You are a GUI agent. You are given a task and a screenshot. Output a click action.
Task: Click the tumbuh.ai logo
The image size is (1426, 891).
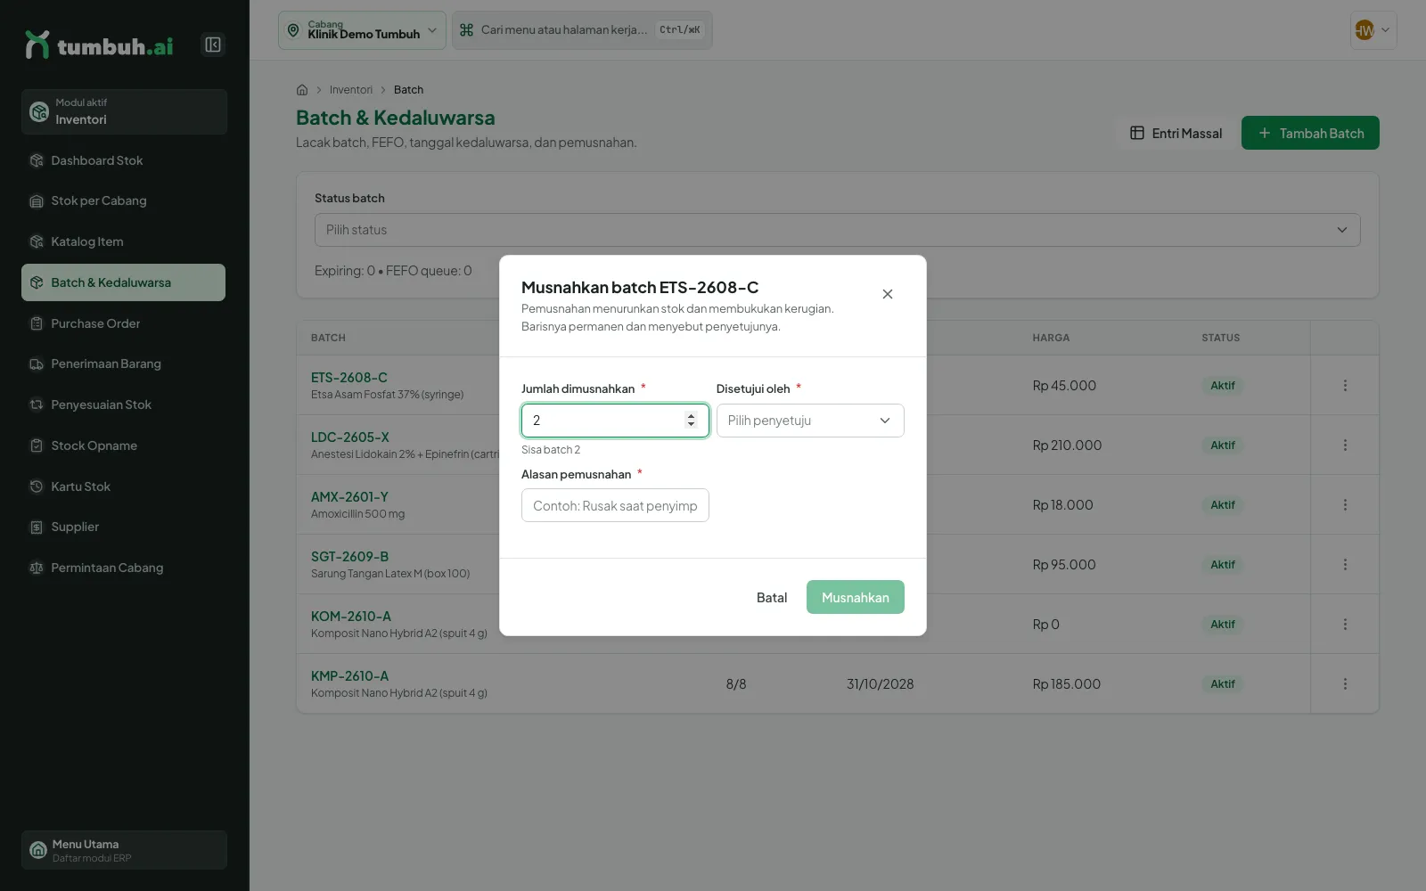click(x=99, y=45)
